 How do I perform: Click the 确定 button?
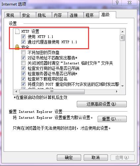[69, 157]
